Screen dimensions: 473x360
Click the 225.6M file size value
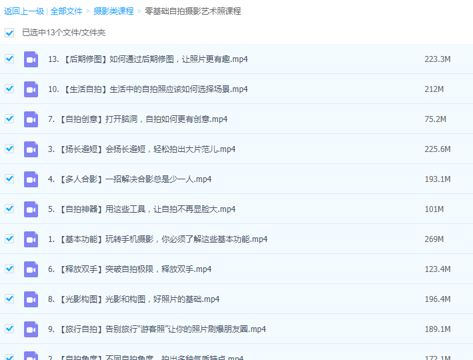438,149
